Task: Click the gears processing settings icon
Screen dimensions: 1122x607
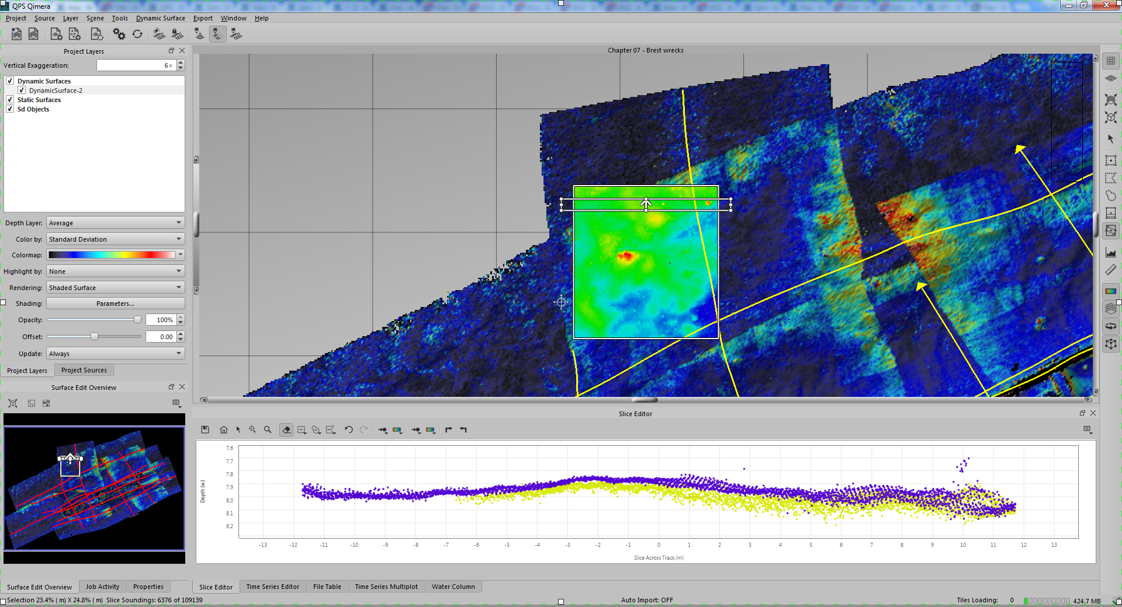Action: tap(119, 34)
